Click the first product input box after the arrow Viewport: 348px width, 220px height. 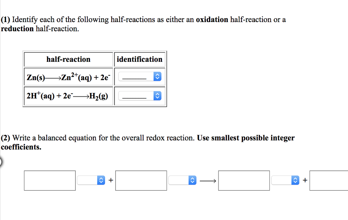[x=244, y=180]
